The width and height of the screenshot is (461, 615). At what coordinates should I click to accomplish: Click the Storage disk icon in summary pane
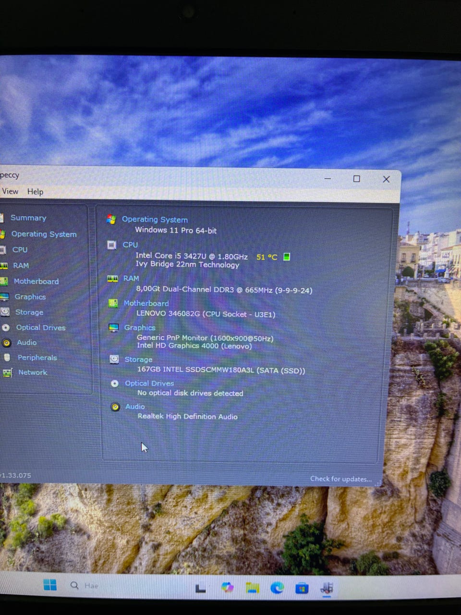tap(114, 359)
